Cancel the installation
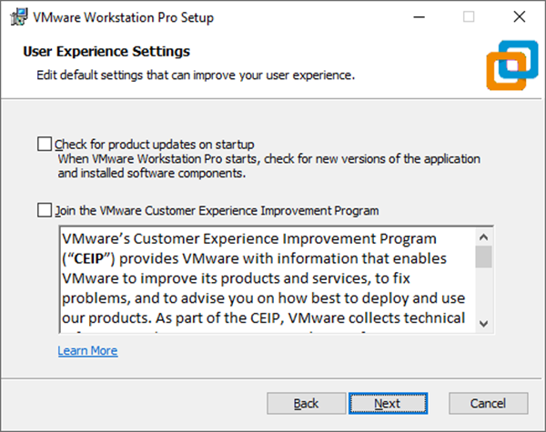This screenshot has width=546, height=432. pyautogui.click(x=488, y=403)
